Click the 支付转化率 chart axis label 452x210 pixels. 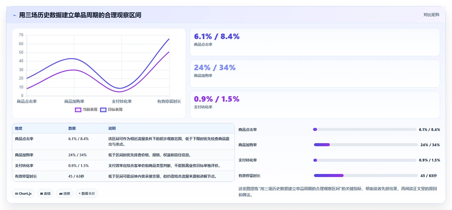click(x=122, y=101)
